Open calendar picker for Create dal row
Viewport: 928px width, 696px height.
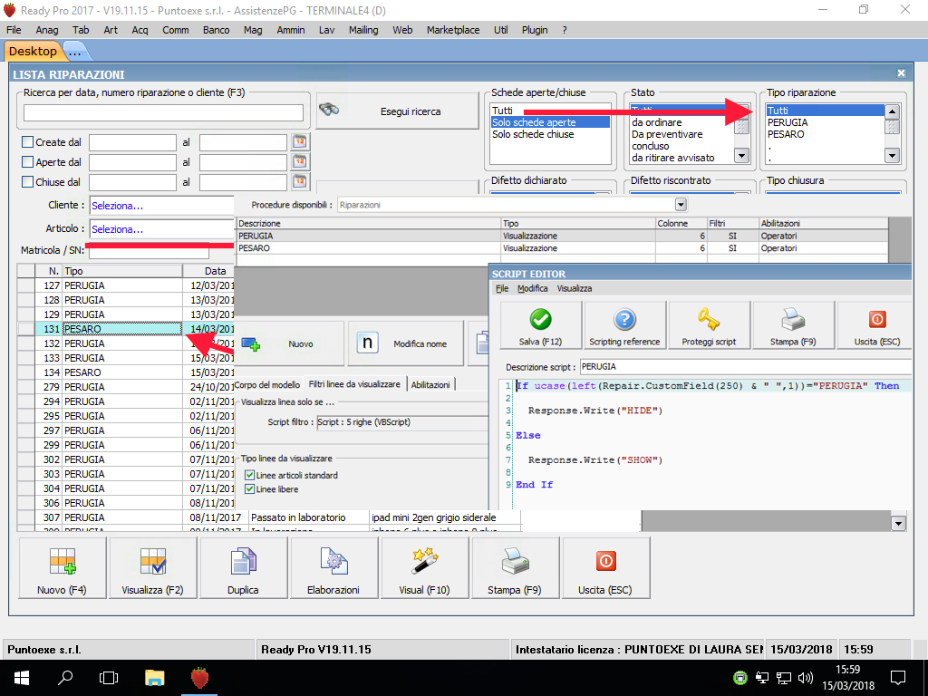pos(300,142)
